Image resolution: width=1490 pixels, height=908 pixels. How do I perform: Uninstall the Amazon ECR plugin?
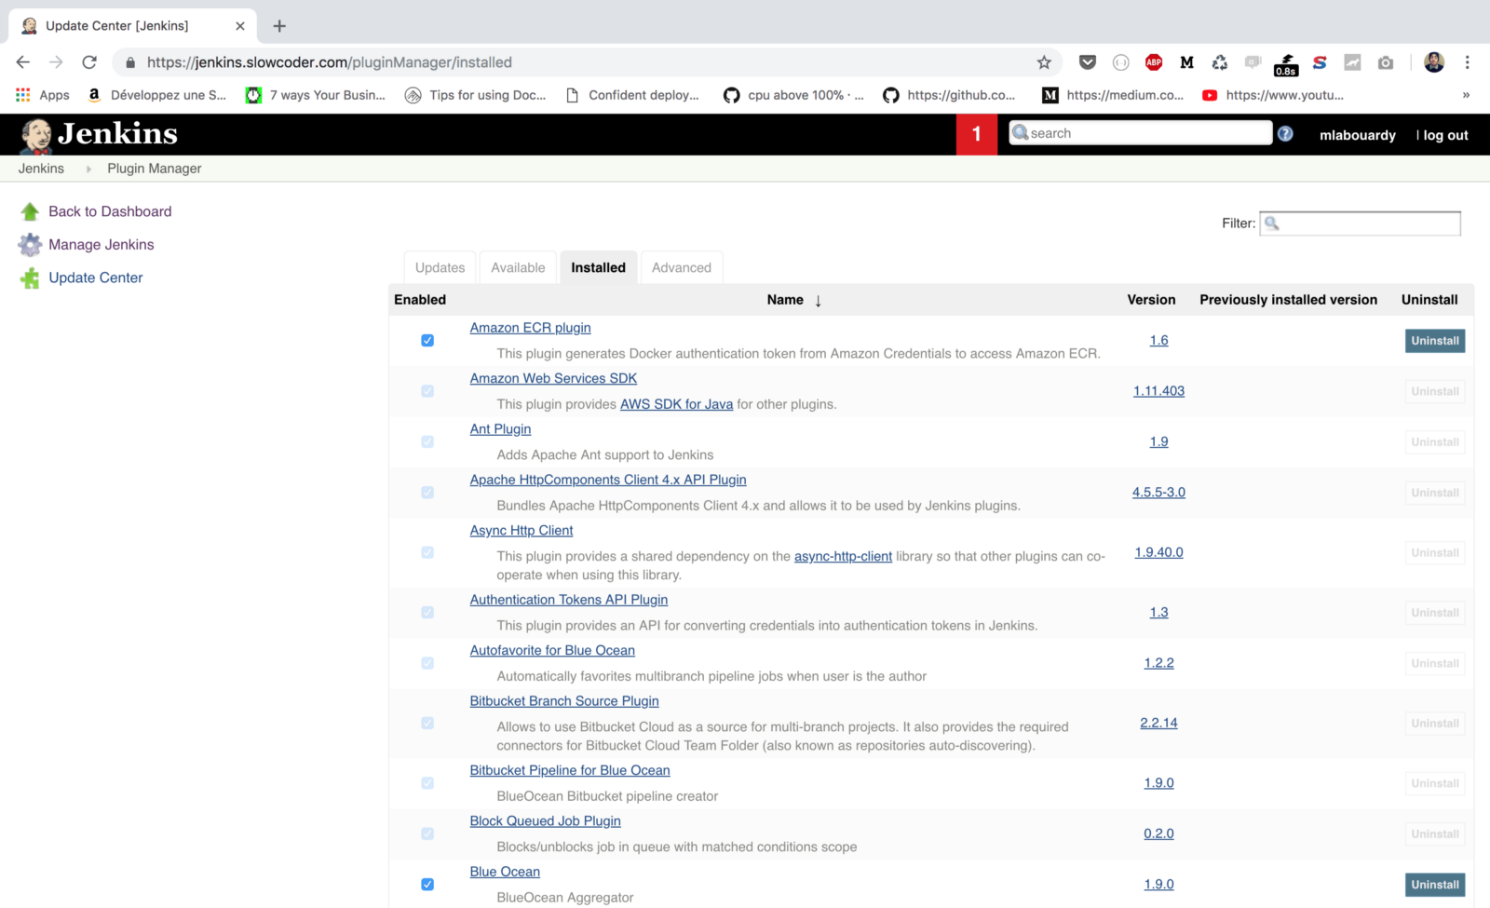point(1434,341)
